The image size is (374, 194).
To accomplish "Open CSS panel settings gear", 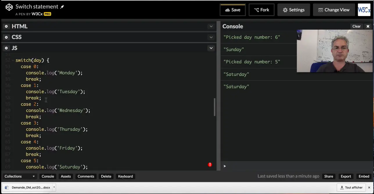I will [x=6, y=37].
